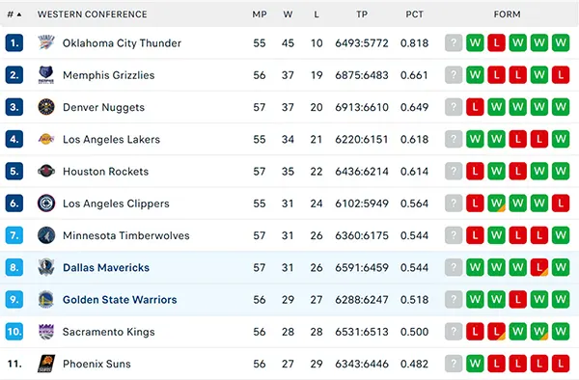Click the Oklahoma City Thunder team logo
This screenshot has width=579, height=380.
click(46, 42)
